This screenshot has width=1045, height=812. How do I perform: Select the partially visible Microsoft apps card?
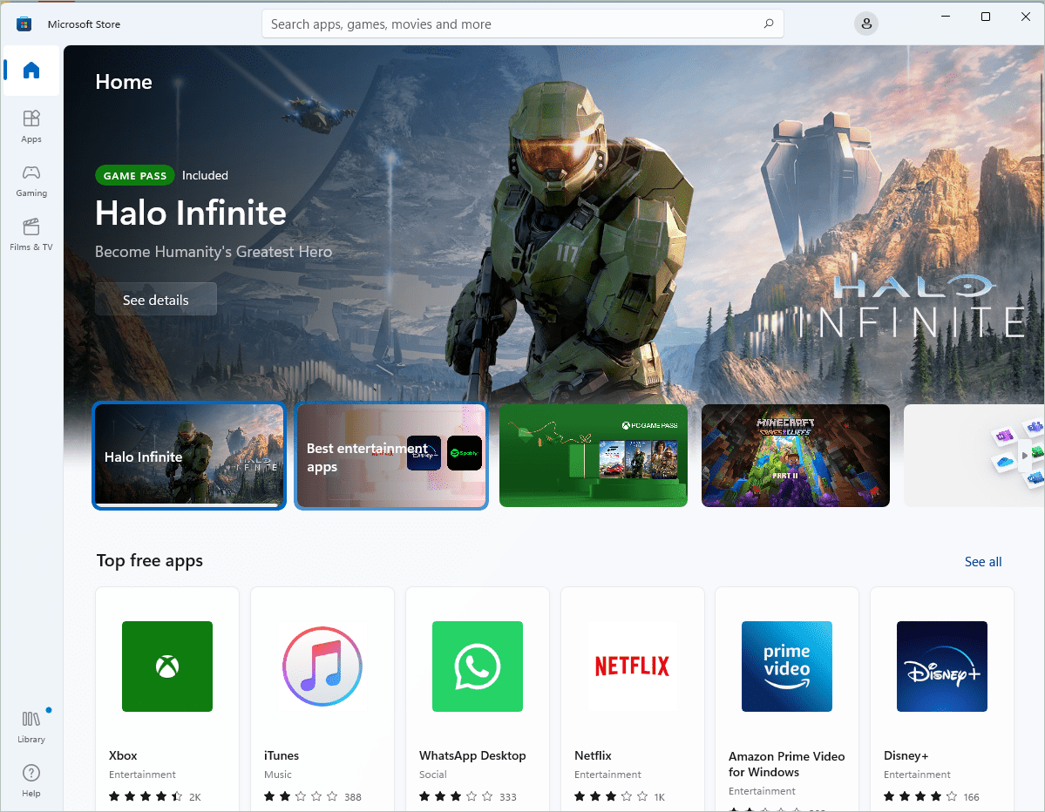974,456
